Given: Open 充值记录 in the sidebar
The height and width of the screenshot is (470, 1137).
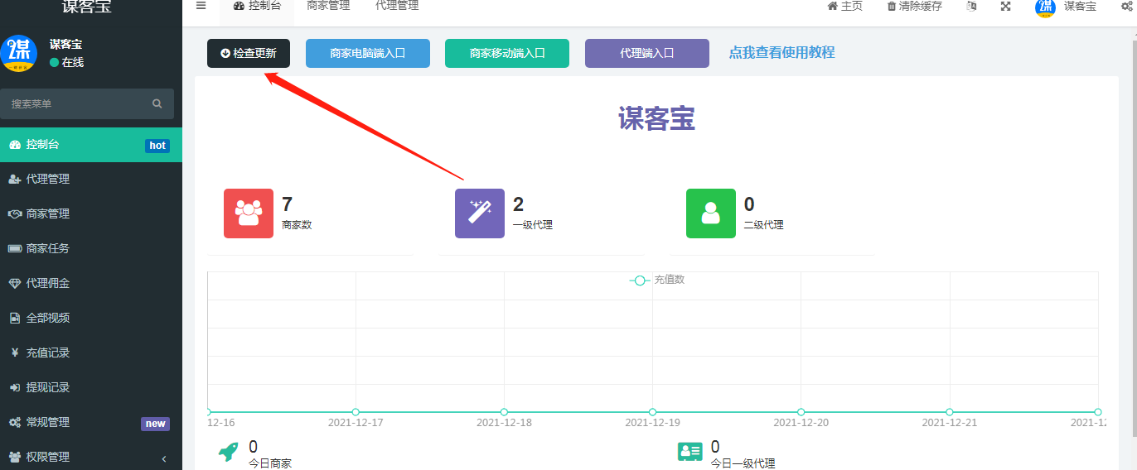Looking at the screenshot, I should click(x=91, y=352).
